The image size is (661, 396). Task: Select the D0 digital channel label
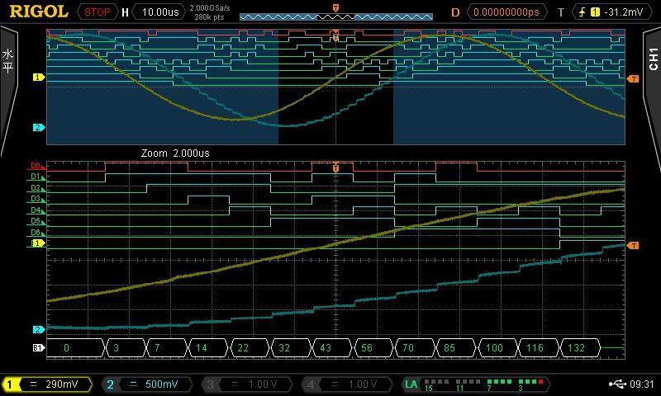pos(36,165)
